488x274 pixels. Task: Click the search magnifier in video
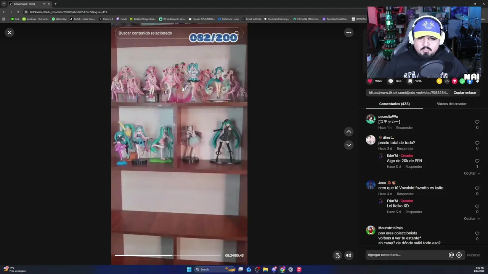point(237,33)
